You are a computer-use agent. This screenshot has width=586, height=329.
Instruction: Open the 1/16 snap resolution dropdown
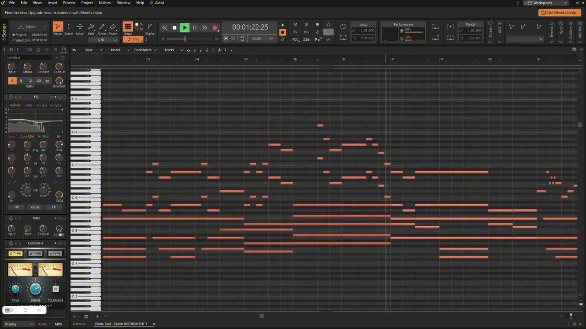115,40
